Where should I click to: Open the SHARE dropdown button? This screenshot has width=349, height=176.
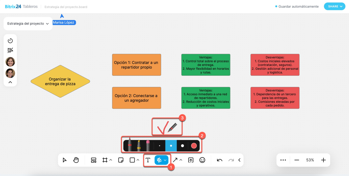[x=335, y=7]
